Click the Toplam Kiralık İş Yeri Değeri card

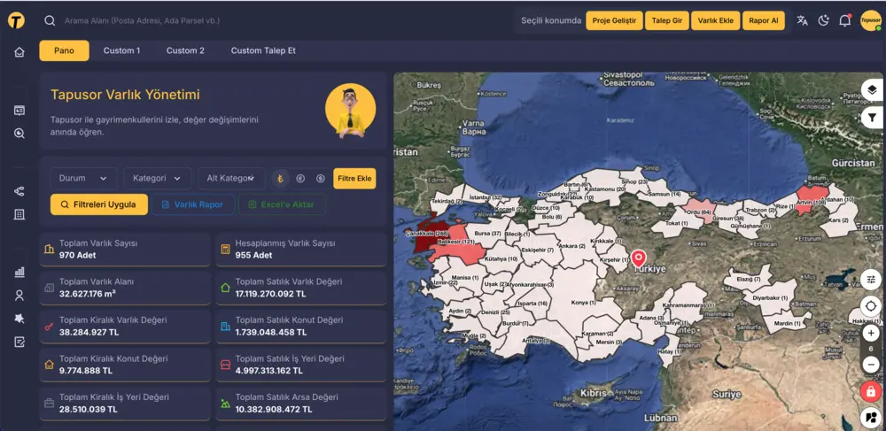pos(125,403)
